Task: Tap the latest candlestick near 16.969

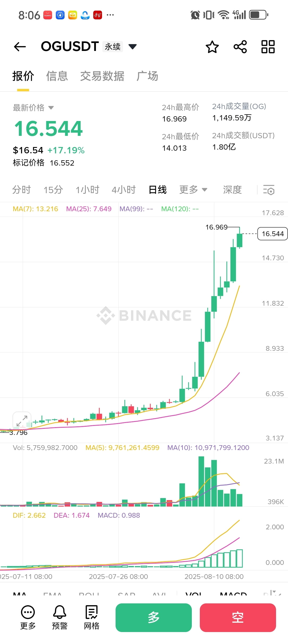Action: (x=240, y=238)
